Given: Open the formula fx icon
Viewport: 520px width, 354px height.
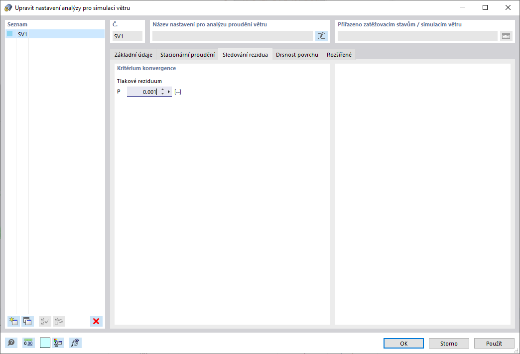Looking at the screenshot, I should [75, 343].
